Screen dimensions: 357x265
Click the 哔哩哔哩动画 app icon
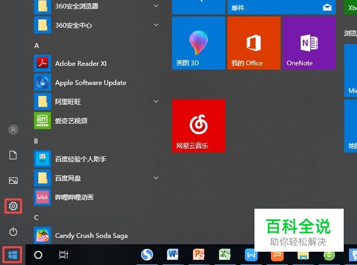(x=42, y=197)
